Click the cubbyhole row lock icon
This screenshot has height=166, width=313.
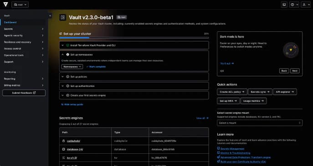click(x=63, y=141)
